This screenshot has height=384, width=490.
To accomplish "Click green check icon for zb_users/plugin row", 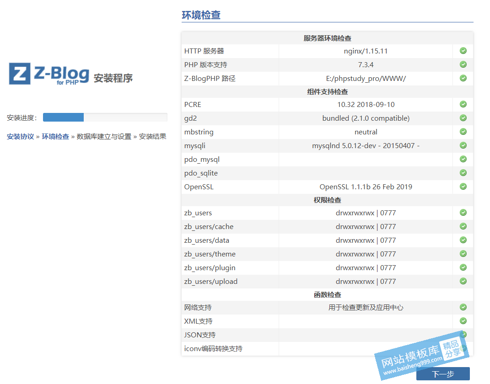I will [x=463, y=267].
